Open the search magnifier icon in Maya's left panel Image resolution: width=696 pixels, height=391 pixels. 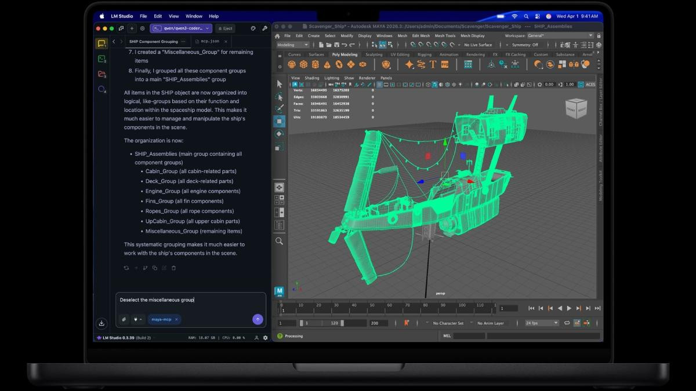(279, 241)
